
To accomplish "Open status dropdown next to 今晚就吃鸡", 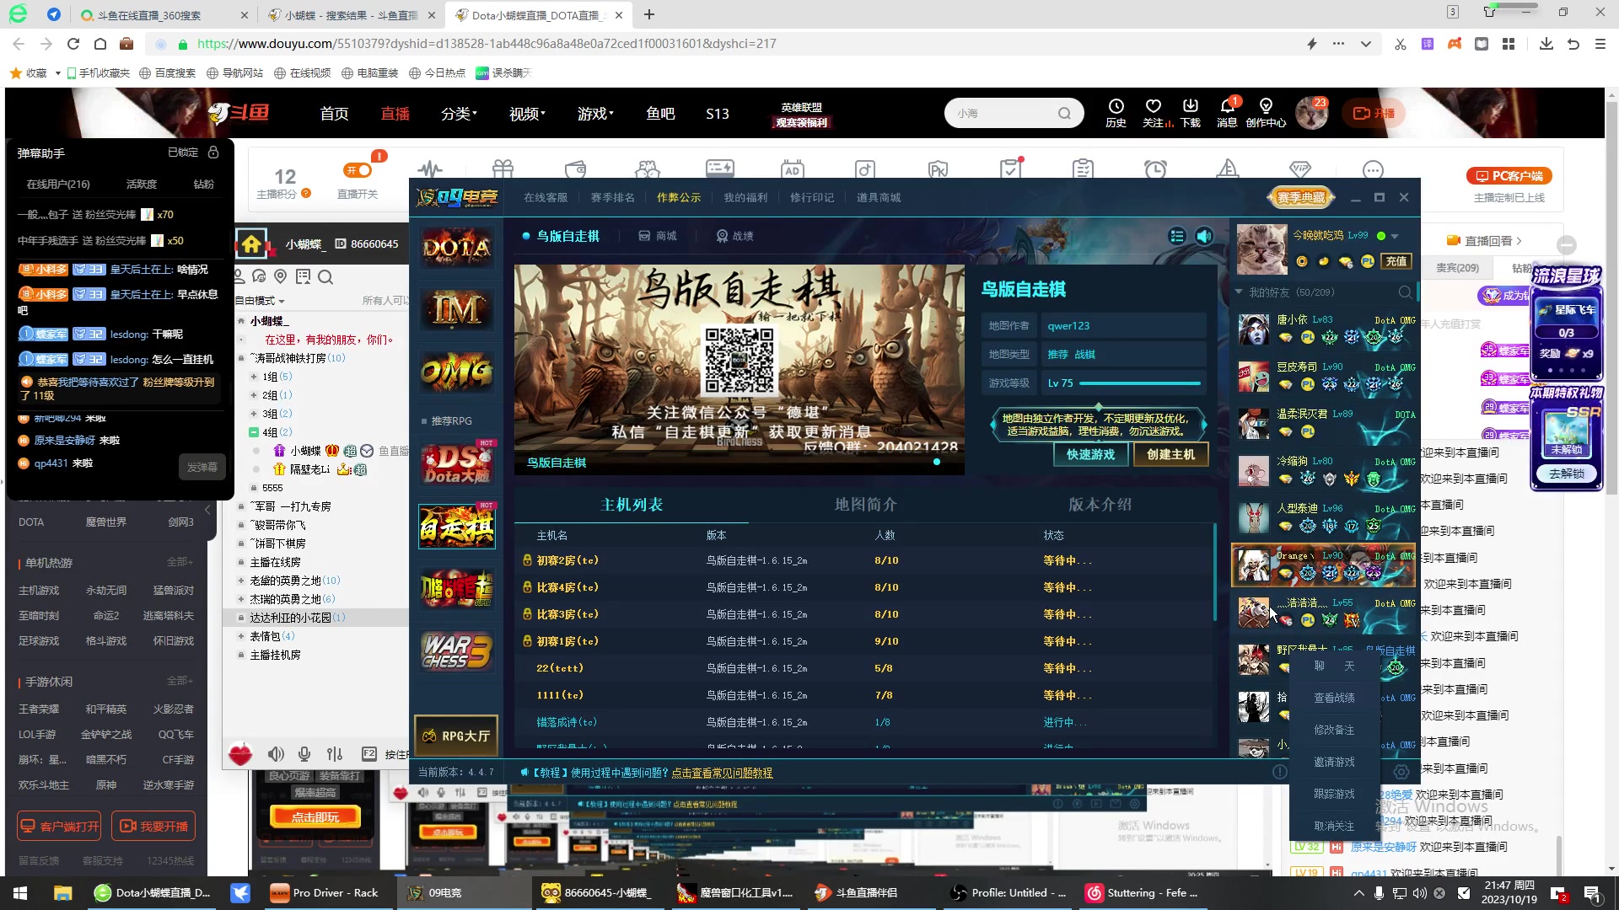I will tap(1395, 236).
